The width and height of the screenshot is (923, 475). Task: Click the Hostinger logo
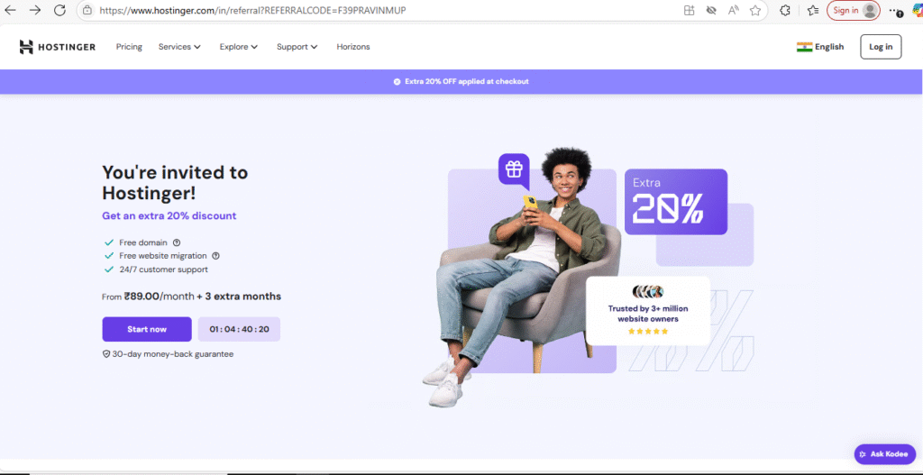(x=57, y=47)
